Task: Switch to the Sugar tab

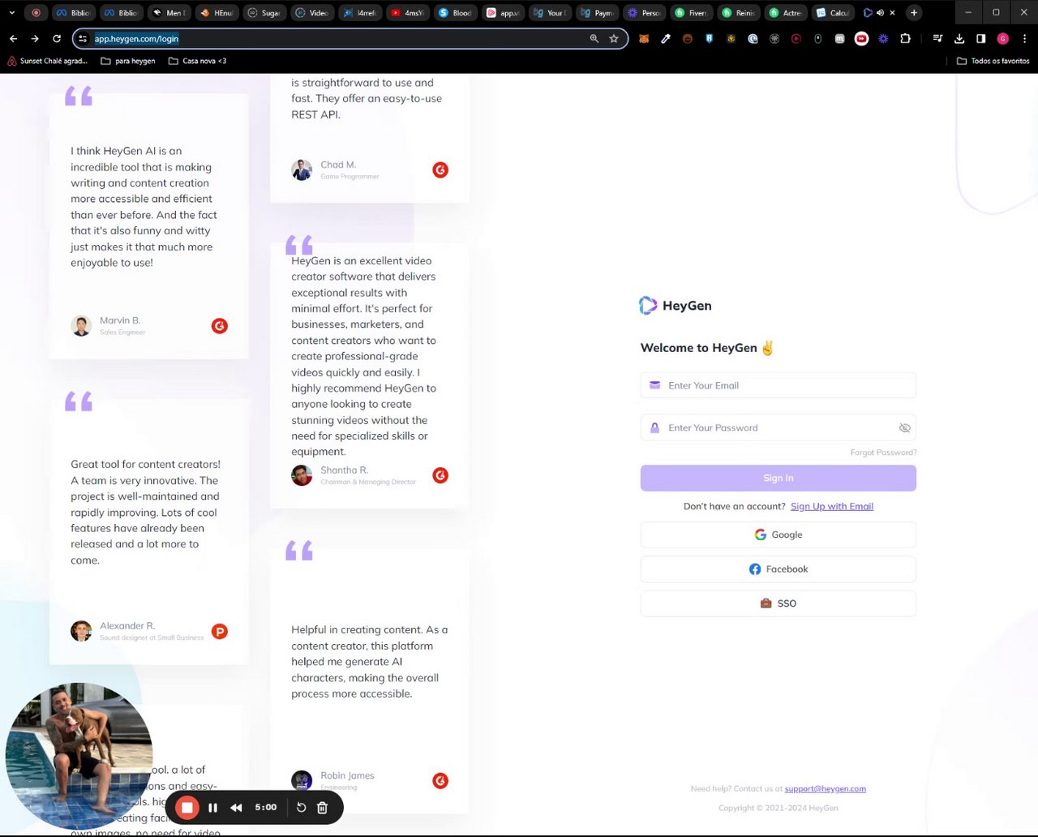Action: click(x=264, y=12)
